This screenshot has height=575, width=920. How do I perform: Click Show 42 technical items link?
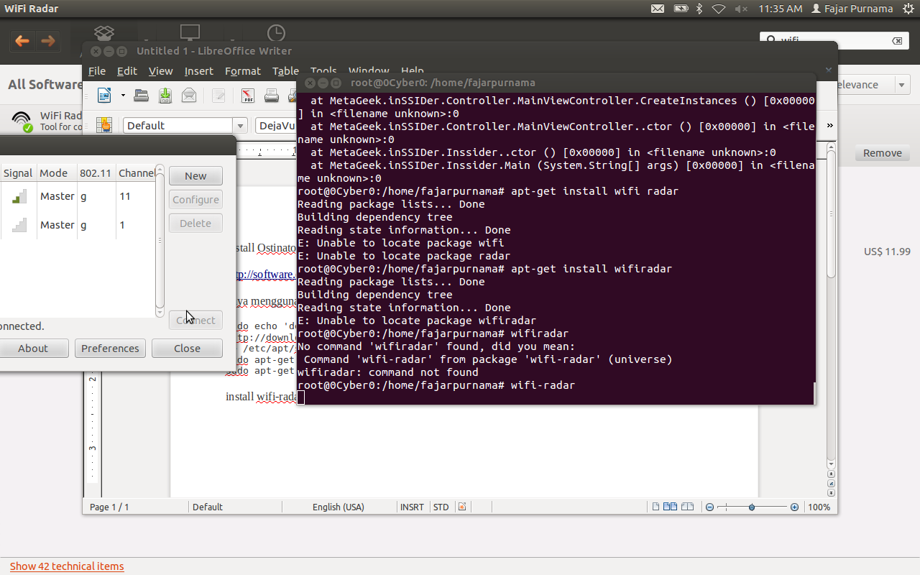(67, 566)
